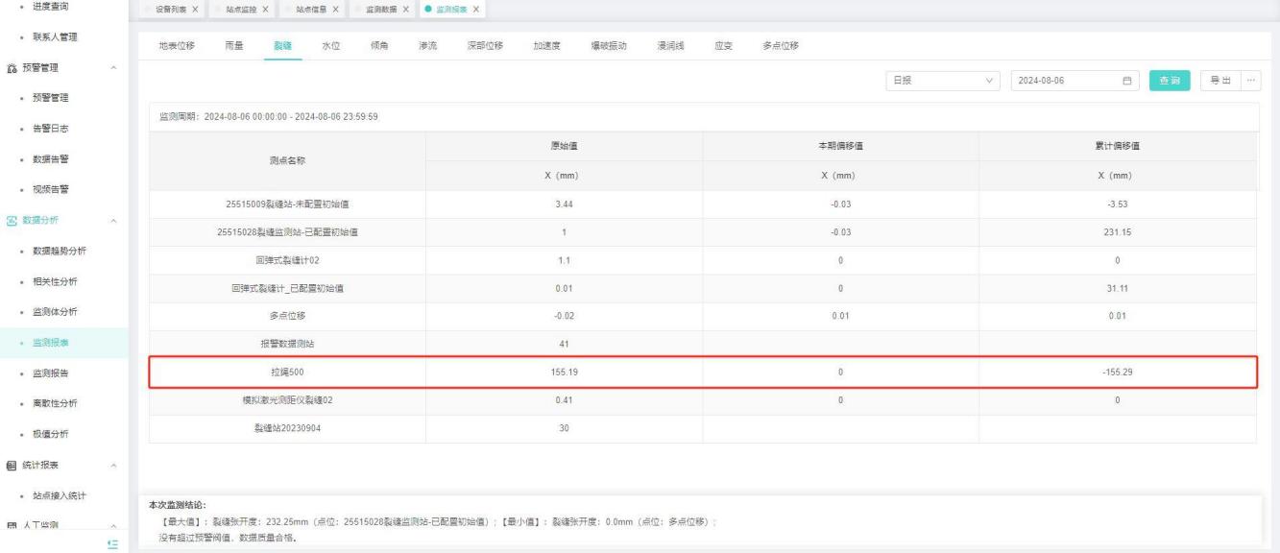Click the calendar icon in date field
Screen dimensions: 1280x553
(1127, 81)
